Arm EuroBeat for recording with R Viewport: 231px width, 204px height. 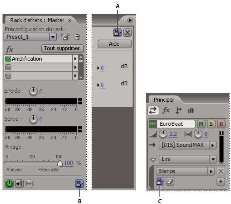tap(221, 124)
